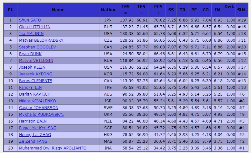Open Jaeseok KYEONG link
Viewport: 251px width, 153px height.
35,74
